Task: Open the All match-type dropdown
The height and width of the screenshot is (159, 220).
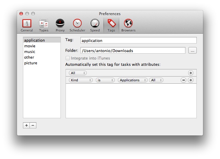Action: pos(78,73)
